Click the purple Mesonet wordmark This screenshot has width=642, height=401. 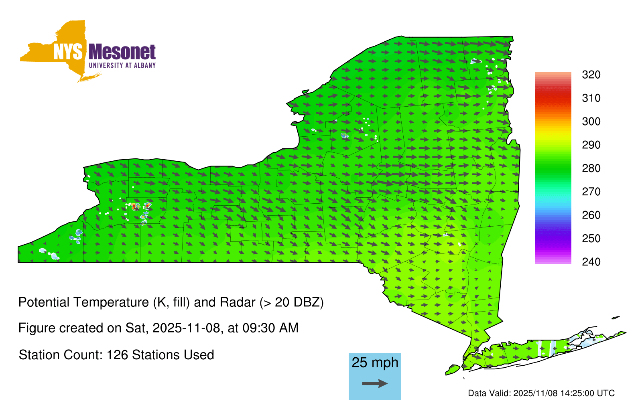(122, 52)
